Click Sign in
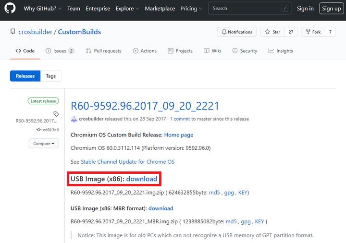346x243 pixels. pyautogui.click(x=305, y=8)
